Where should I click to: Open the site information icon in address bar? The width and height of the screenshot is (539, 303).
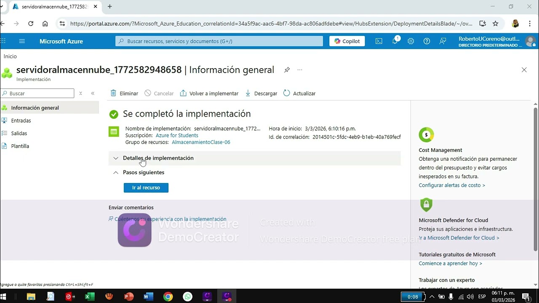tap(62, 24)
